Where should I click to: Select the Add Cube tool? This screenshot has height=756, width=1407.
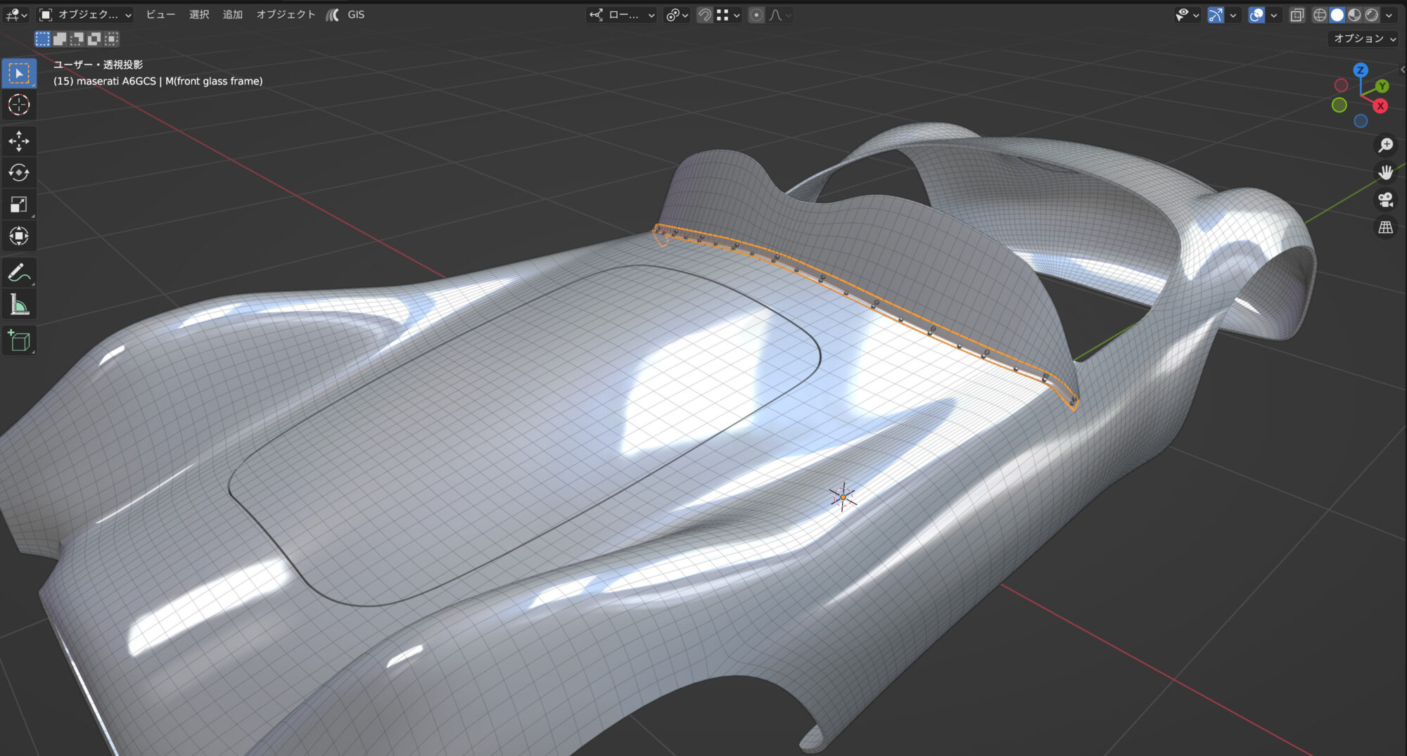(x=19, y=341)
